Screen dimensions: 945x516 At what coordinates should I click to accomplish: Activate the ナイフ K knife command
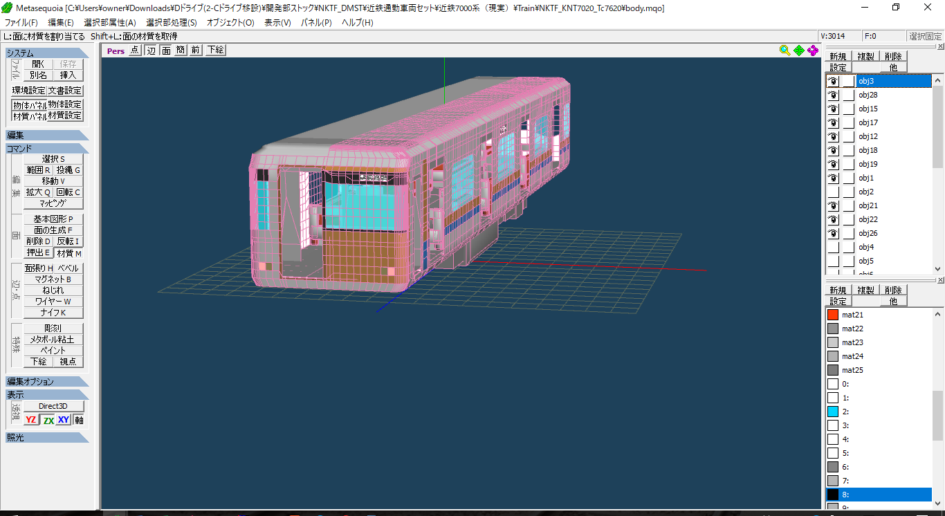(53, 313)
